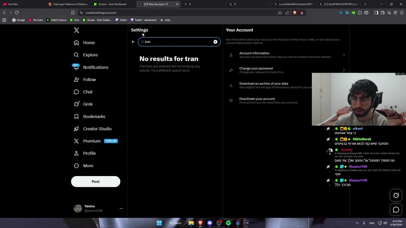Open account menu three dots for Yanivu

121,208
